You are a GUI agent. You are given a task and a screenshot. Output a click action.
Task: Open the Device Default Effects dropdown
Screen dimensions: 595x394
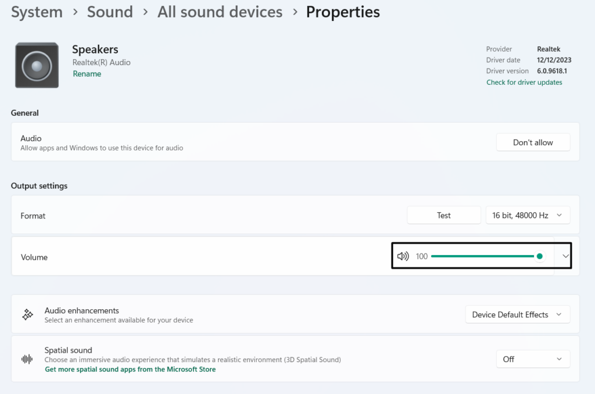coord(517,315)
